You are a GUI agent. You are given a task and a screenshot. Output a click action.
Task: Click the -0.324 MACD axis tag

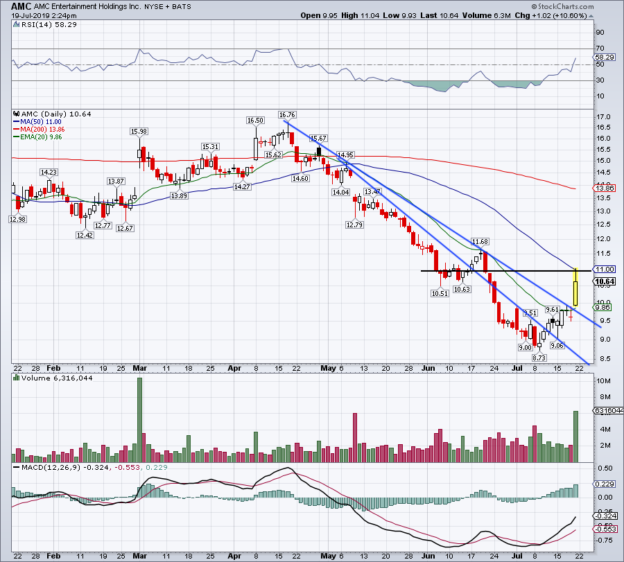tap(606, 516)
